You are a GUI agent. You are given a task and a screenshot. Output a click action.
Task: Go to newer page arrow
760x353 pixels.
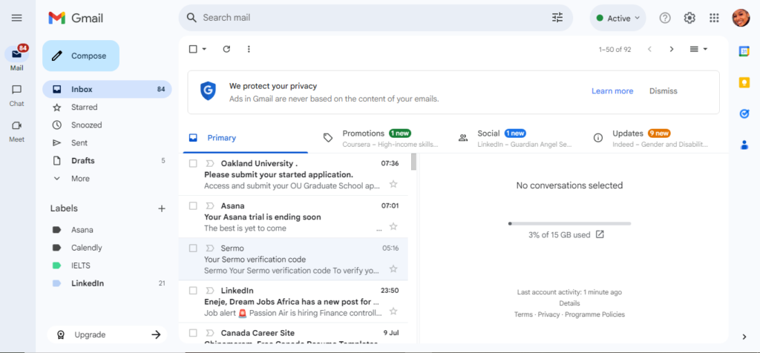click(649, 49)
